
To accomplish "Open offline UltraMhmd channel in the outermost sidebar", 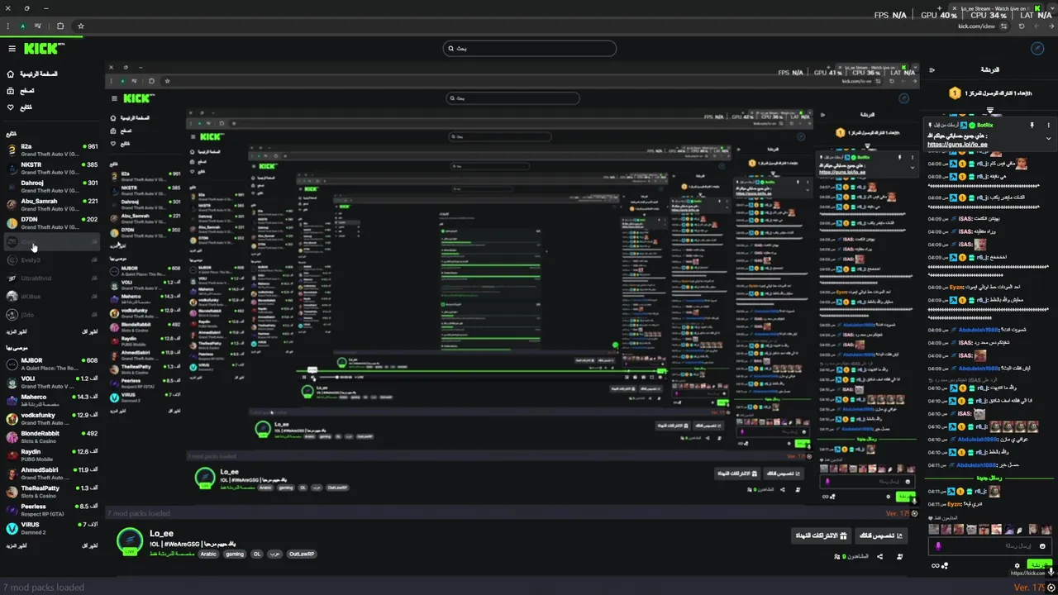I will [x=52, y=278].
